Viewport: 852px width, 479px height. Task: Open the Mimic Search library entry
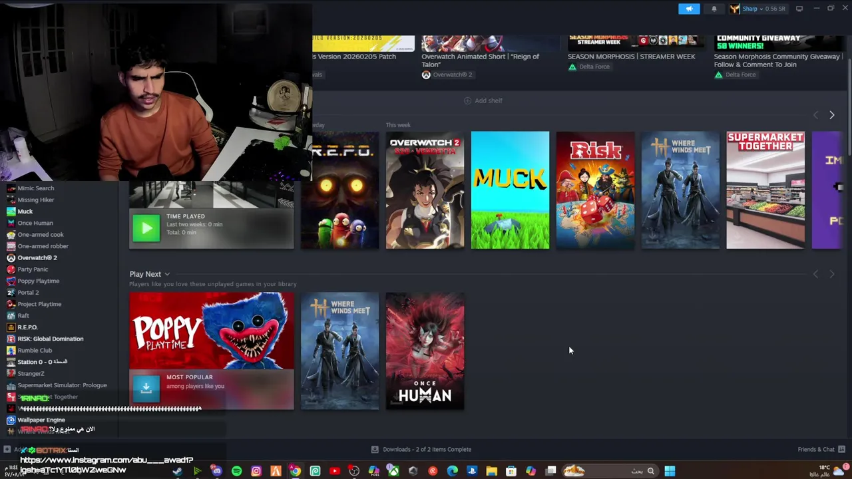35,188
